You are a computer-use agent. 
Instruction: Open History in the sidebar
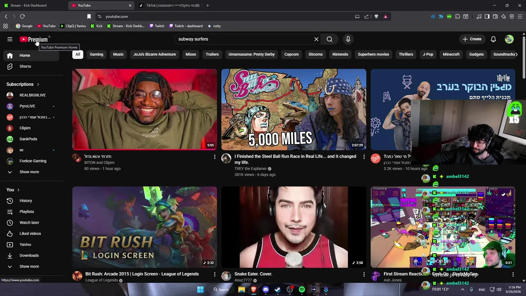(31, 201)
